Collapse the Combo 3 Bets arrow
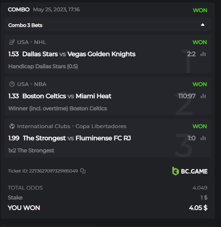221x227 pixels. pyautogui.click(x=203, y=25)
